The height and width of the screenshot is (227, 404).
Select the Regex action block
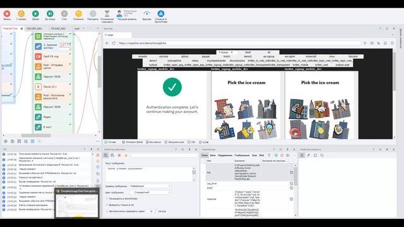[x=53, y=117]
